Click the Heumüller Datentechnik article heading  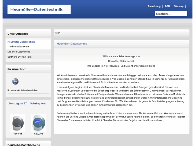coord(72,44)
